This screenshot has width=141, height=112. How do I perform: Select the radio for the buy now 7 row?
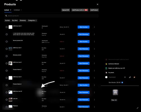[x=6, y=49]
